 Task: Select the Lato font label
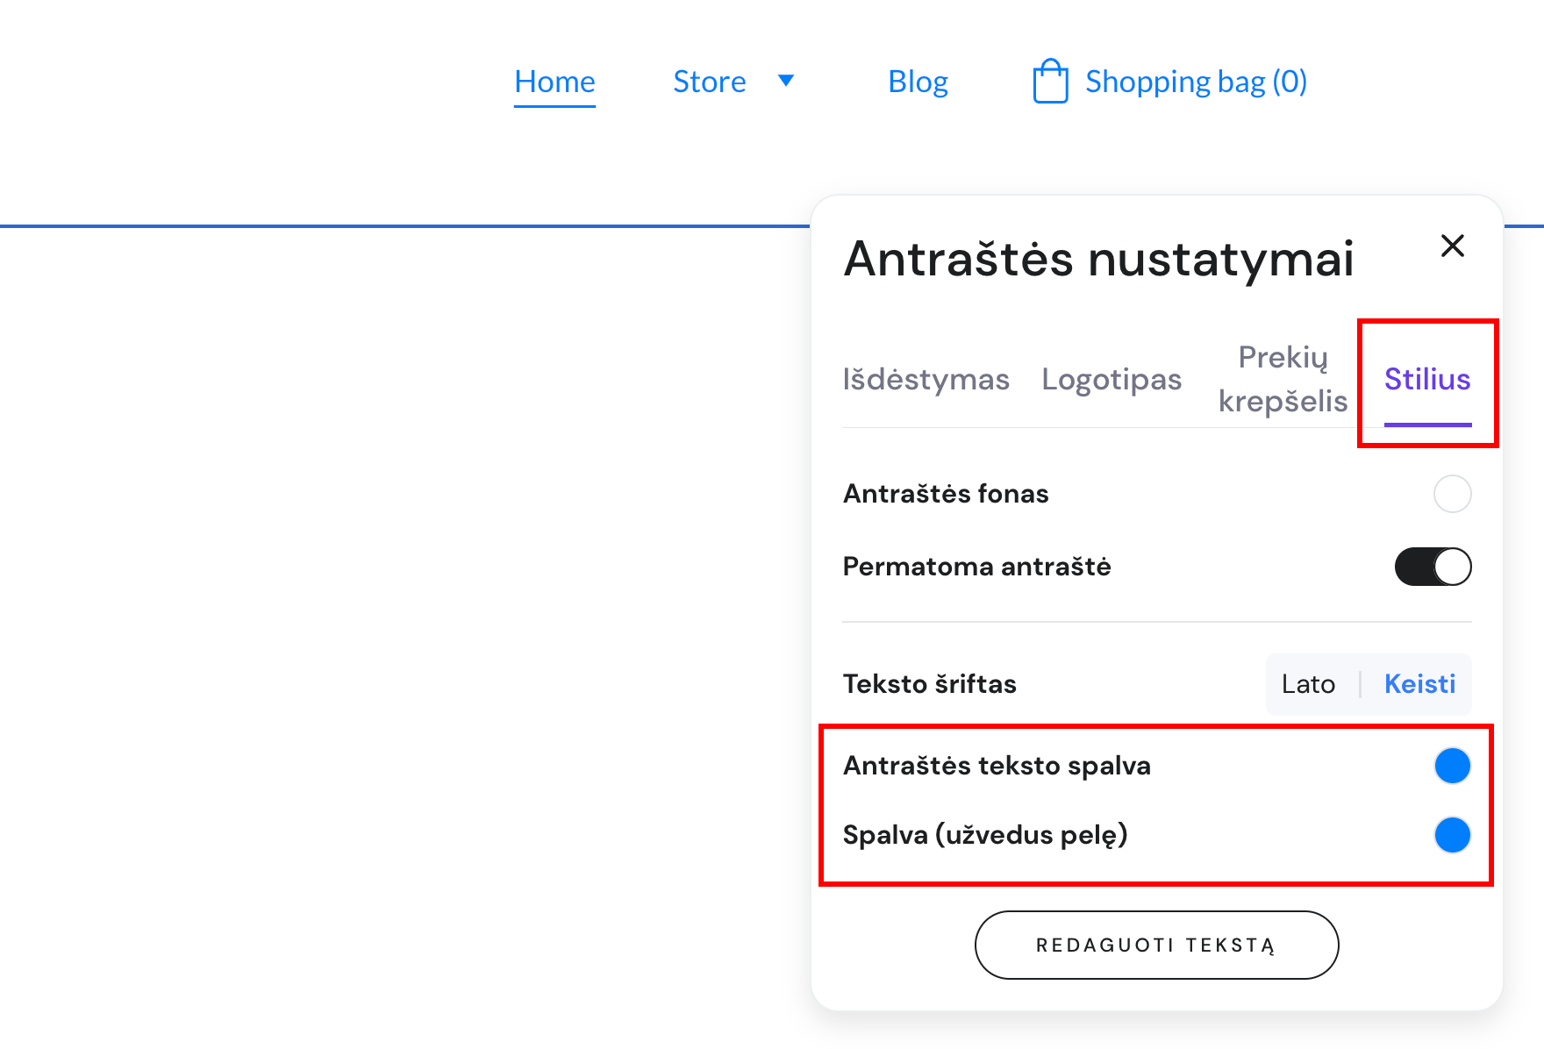[1309, 684]
